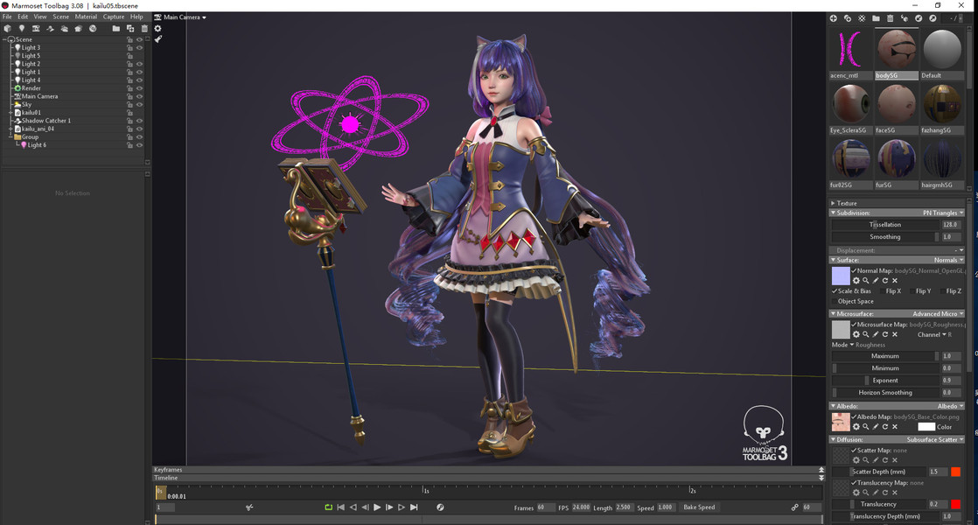
Task: Open the PN Triangles subdivision dropdown
Action: [943, 213]
